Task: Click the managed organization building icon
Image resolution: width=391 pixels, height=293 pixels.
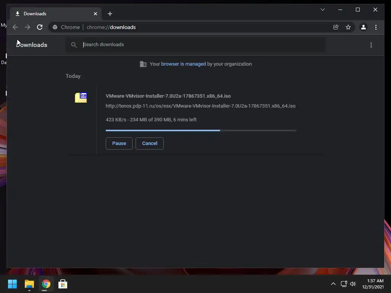Action: (x=143, y=64)
